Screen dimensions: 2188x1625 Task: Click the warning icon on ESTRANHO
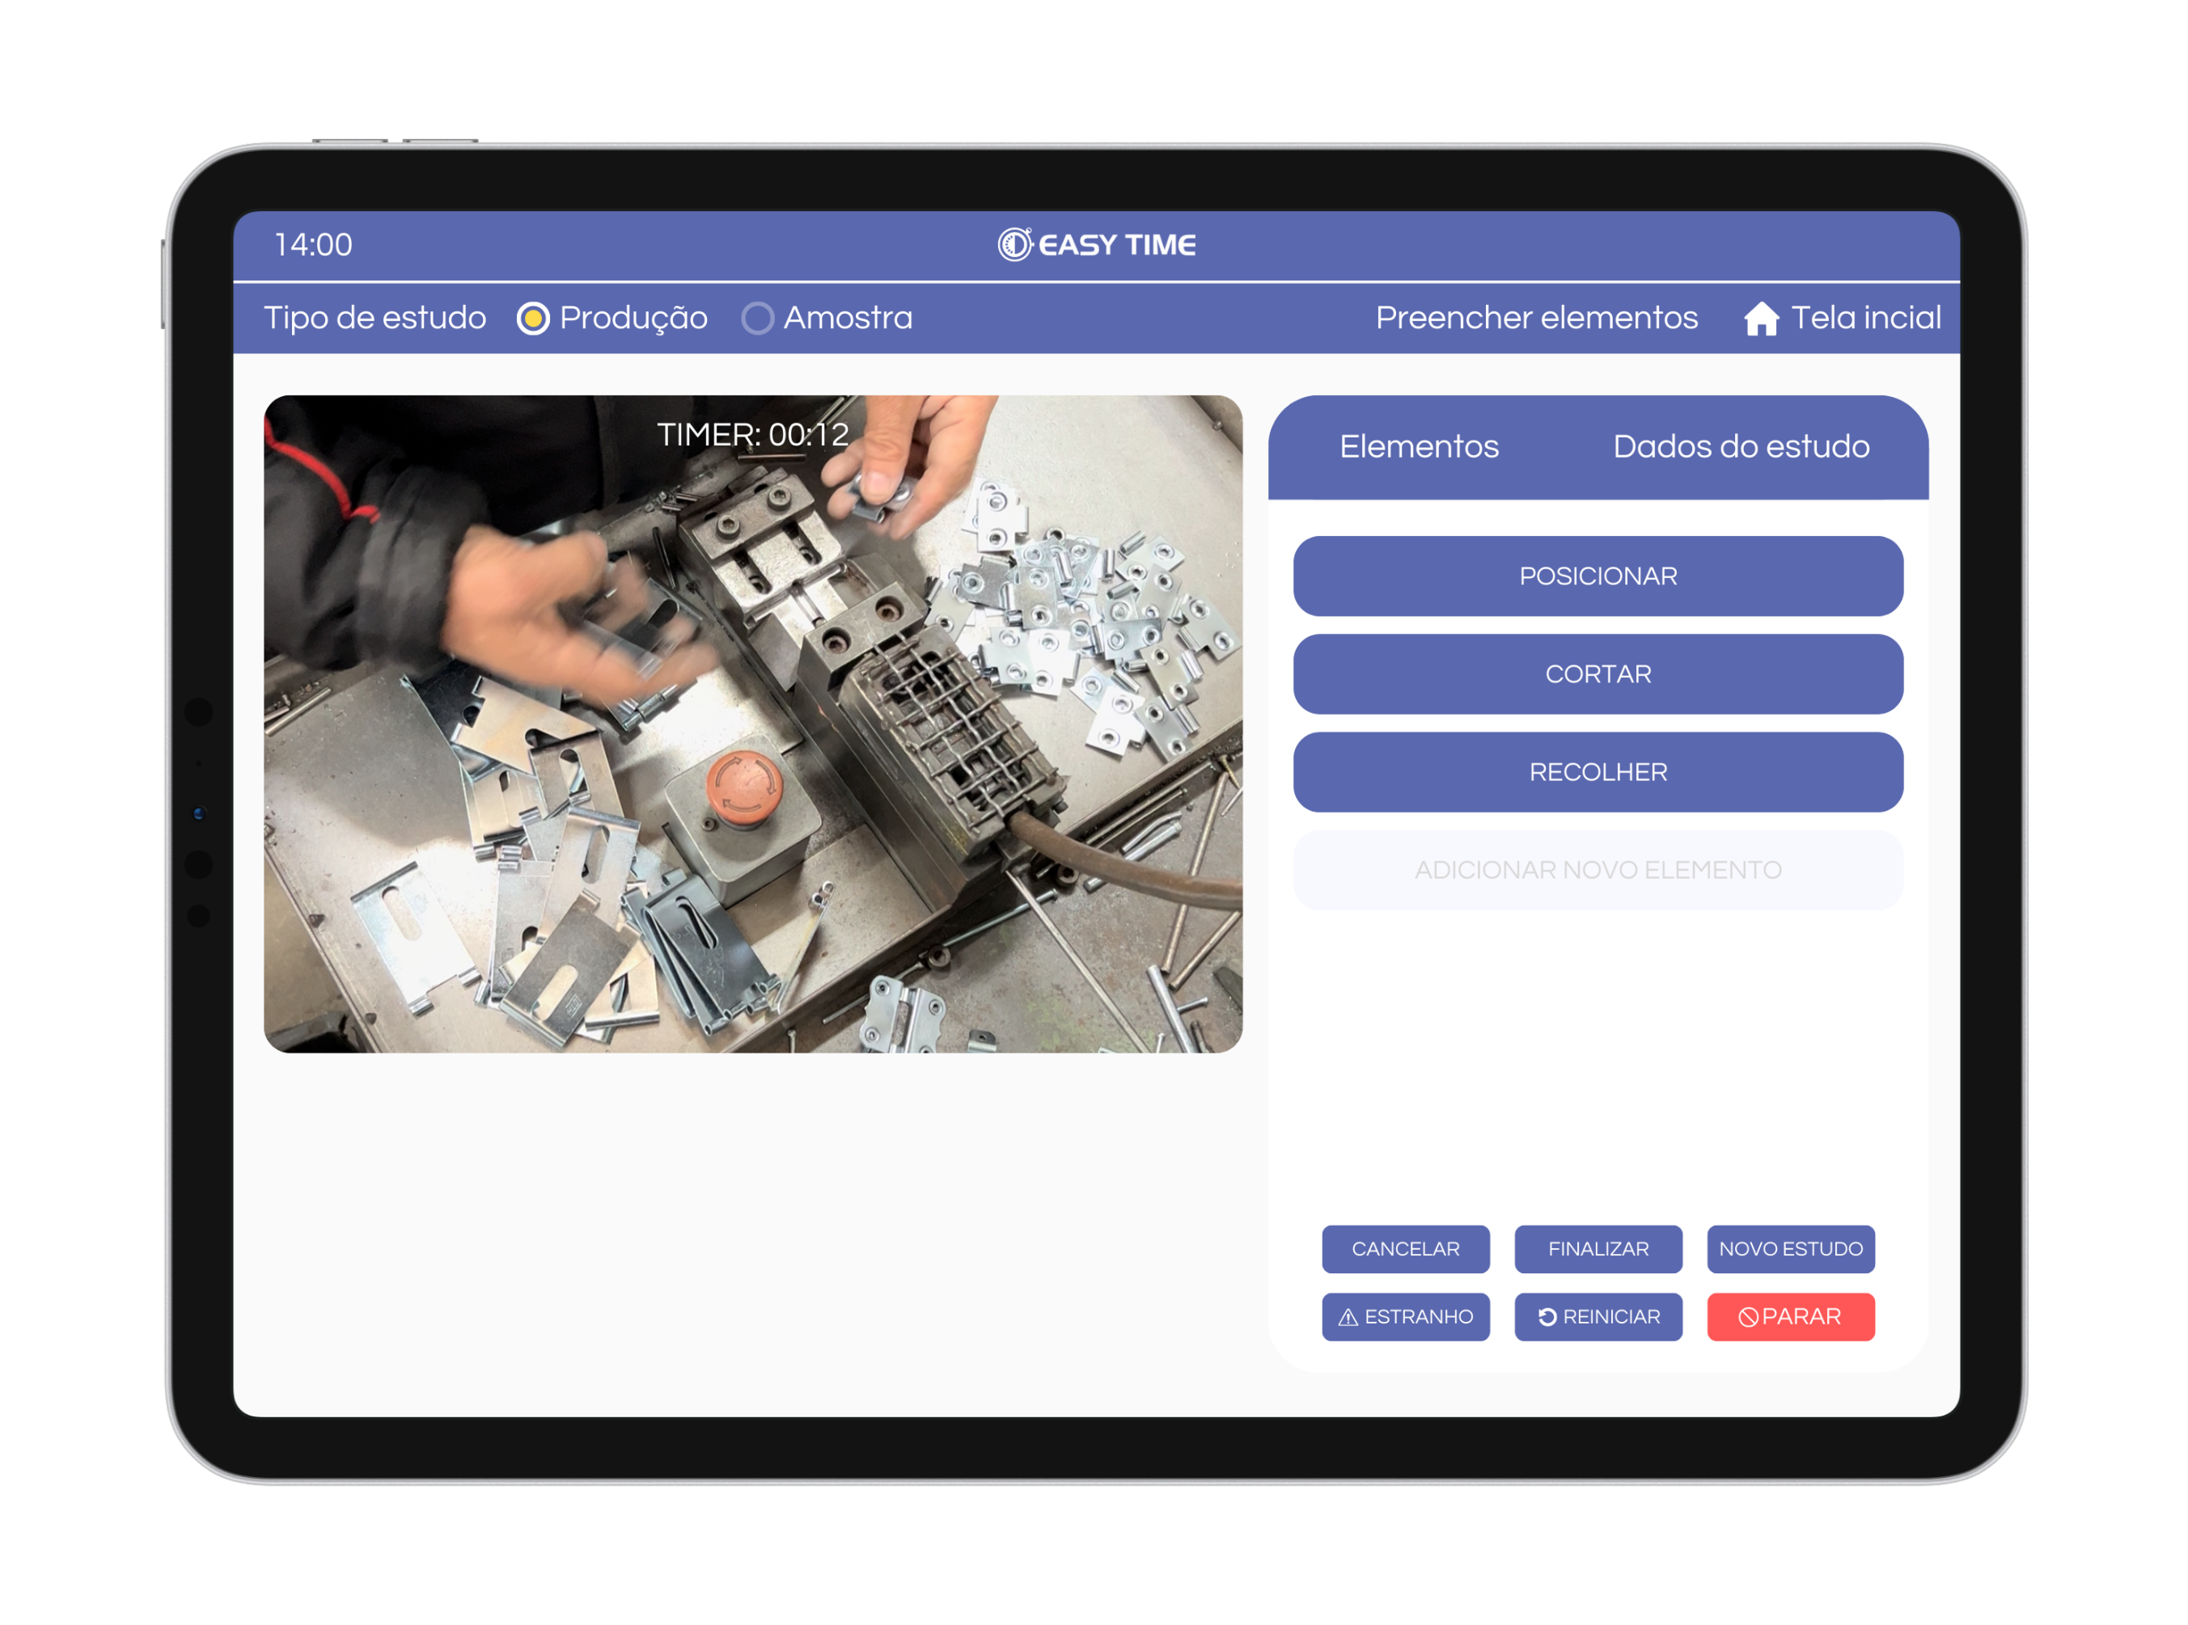(x=1348, y=1316)
